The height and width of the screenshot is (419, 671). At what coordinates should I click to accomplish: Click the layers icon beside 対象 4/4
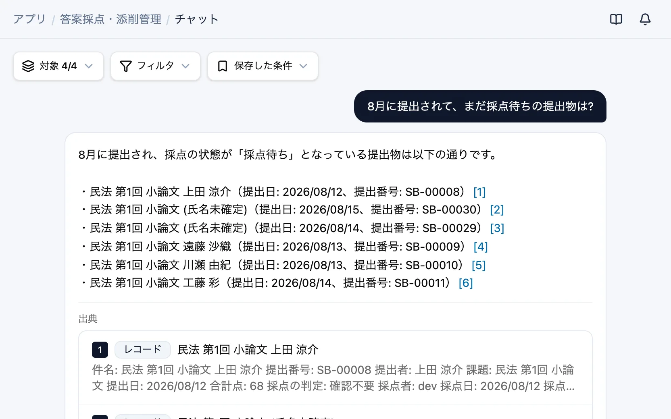point(28,66)
